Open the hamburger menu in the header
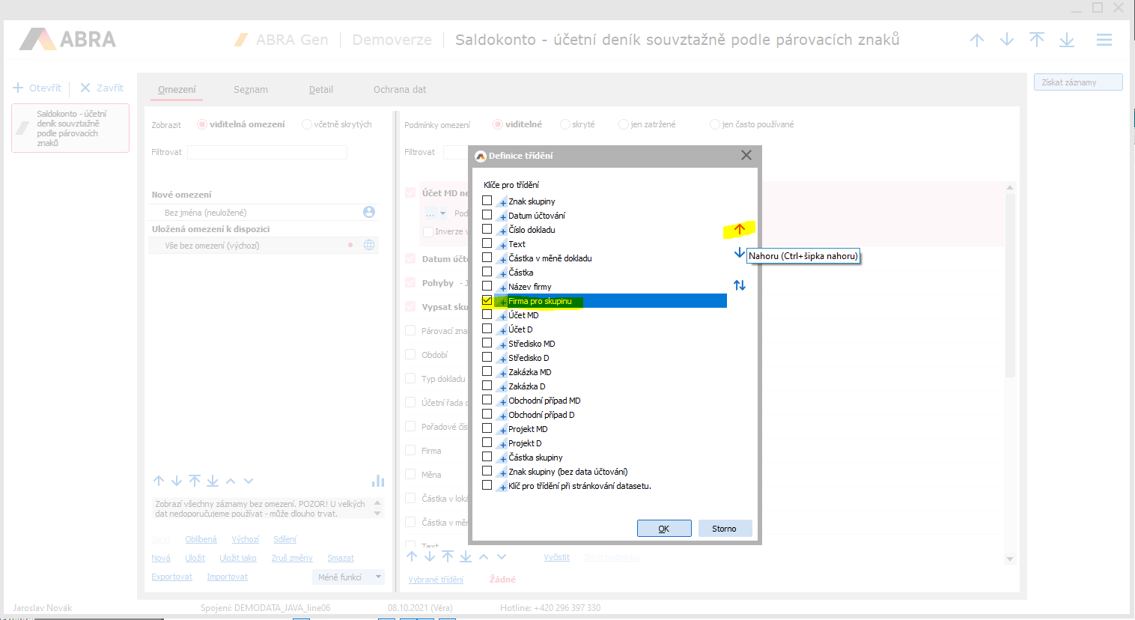This screenshot has width=1135, height=620. 1104,40
